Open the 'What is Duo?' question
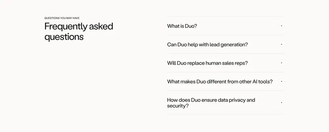Screen dimensions: 329x132 click(226, 26)
